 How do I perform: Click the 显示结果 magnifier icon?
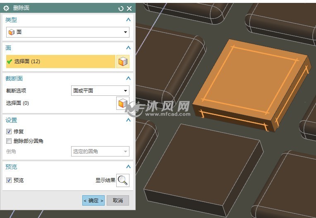click(123, 180)
